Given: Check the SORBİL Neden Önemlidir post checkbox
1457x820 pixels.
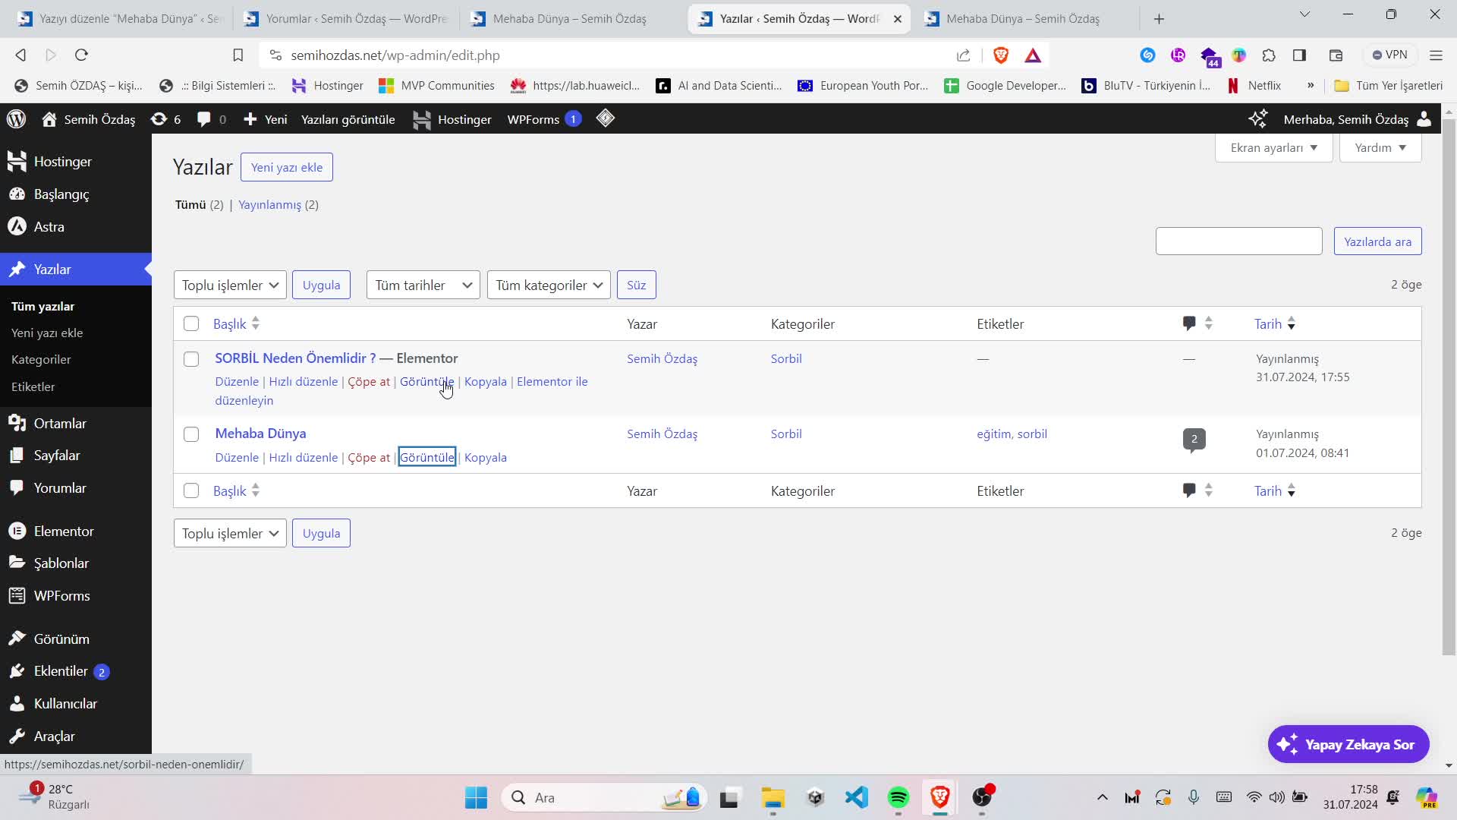Looking at the screenshot, I should click(191, 359).
